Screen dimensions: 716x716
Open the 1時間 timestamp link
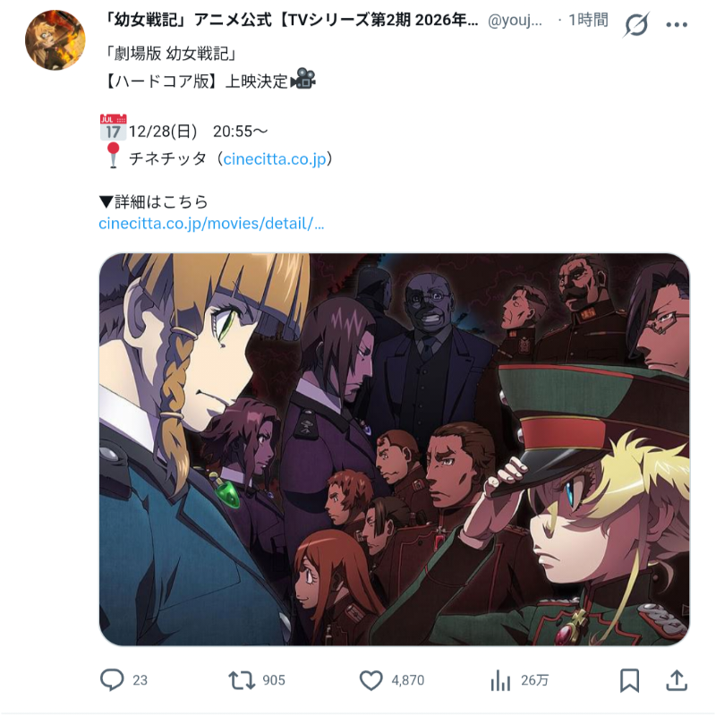(x=588, y=20)
